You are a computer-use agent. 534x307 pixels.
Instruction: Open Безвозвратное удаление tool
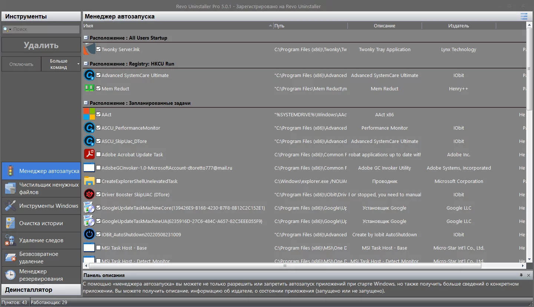pyautogui.click(x=41, y=257)
